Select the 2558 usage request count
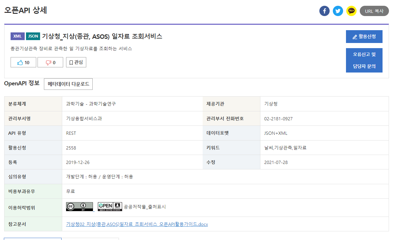 [x=71, y=148]
